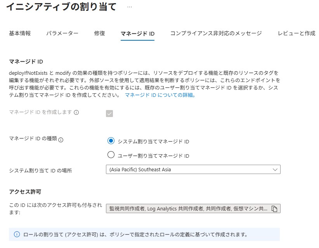Select the マネージド ID tab
The height and width of the screenshot is (248, 319).
point(137,34)
